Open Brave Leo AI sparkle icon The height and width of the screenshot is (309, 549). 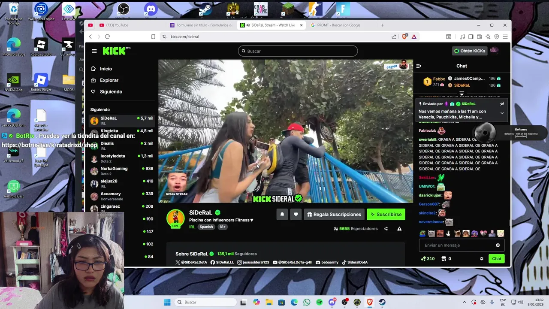click(488, 36)
